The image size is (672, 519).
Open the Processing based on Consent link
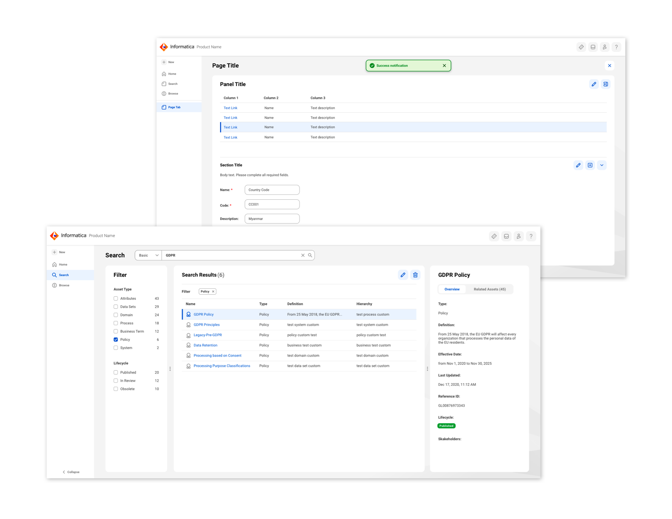[x=218, y=356]
